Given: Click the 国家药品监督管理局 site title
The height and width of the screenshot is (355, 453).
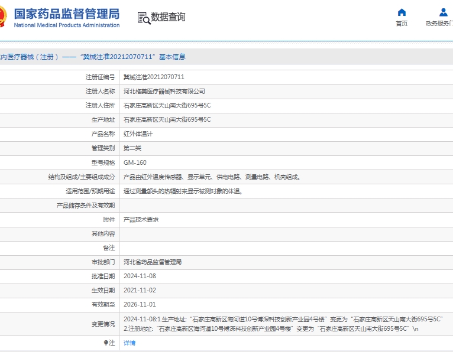Looking at the screenshot, I should coord(67,14).
